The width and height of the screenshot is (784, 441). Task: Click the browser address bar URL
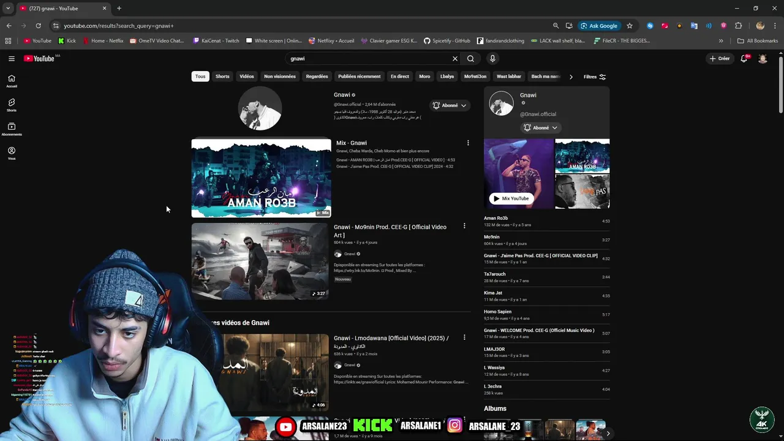[119, 26]
